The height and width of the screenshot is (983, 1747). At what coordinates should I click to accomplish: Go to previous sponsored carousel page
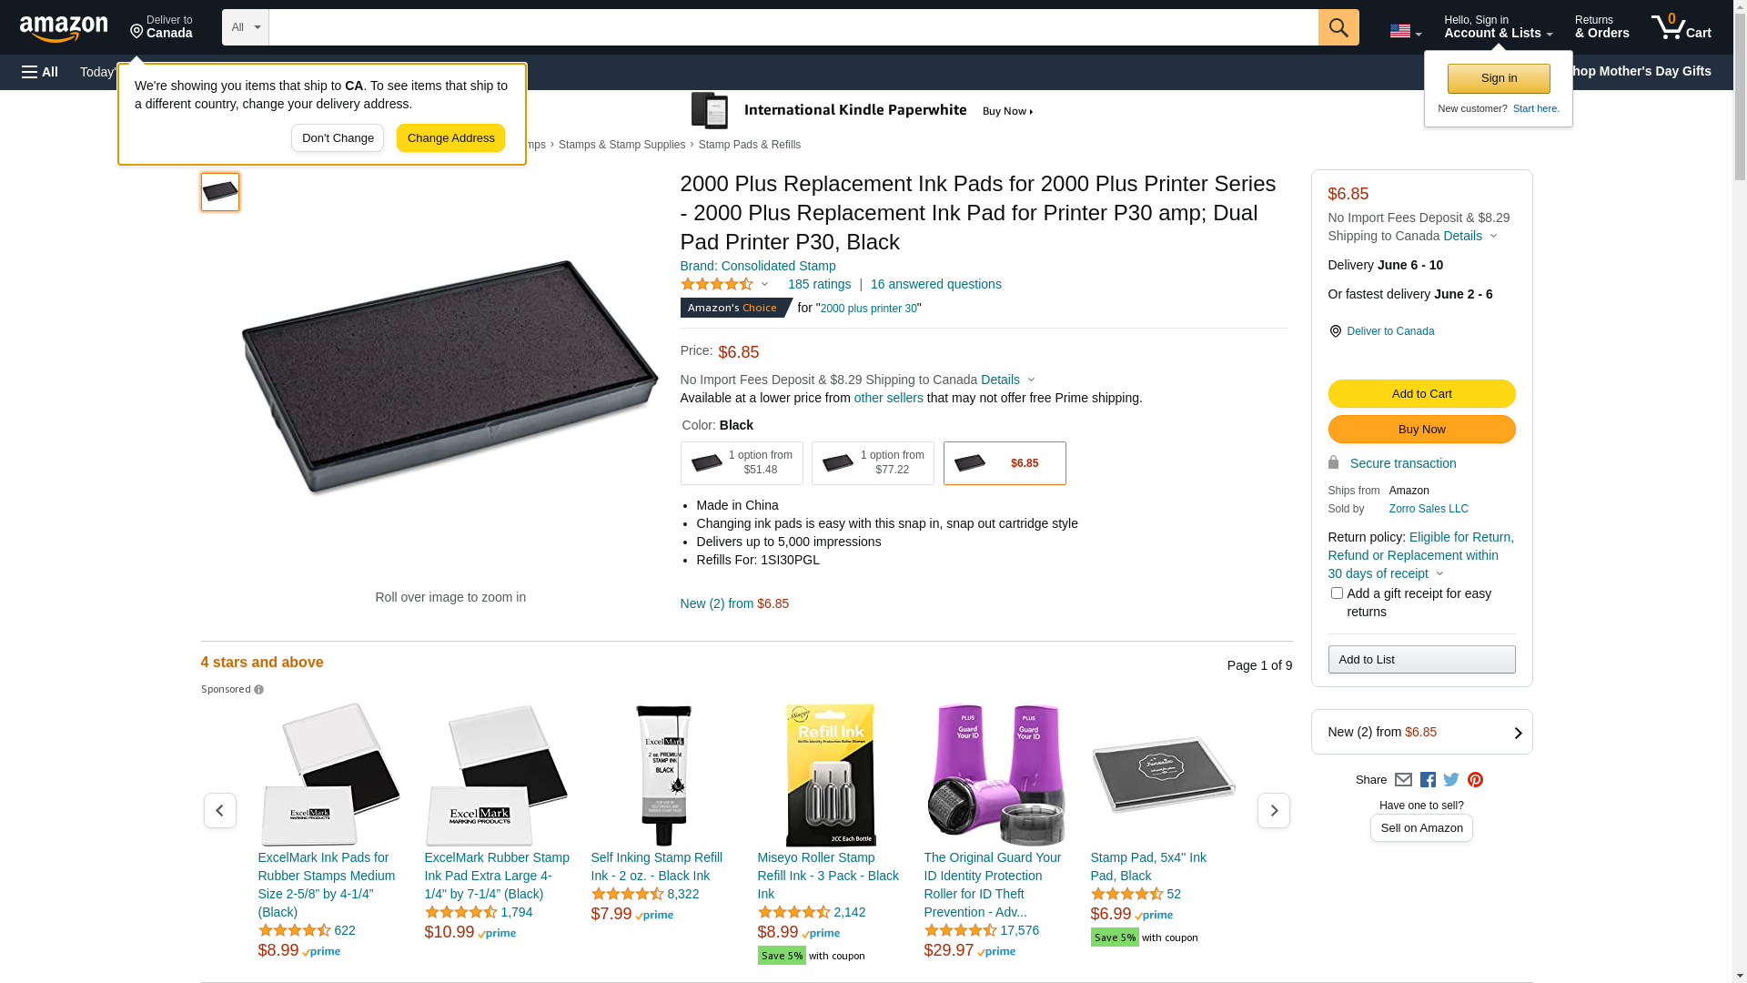pyautogui.click(x=220, y=810)
